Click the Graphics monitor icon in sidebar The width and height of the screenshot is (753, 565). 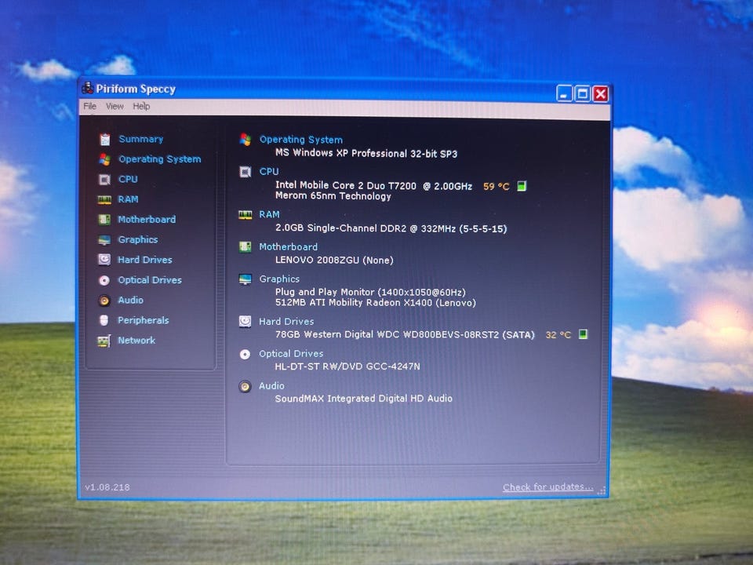tap(104, 240)
